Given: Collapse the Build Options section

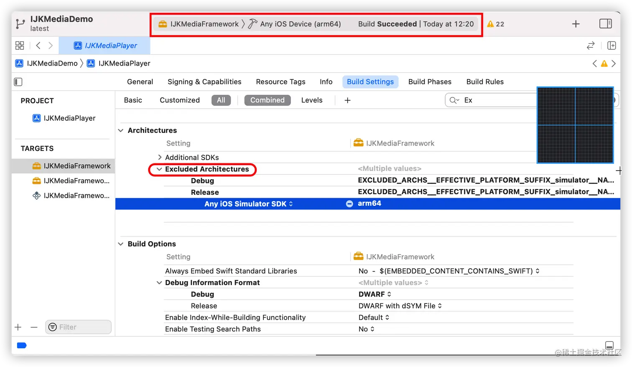Looking at the screenshot, I should point(121,244).
